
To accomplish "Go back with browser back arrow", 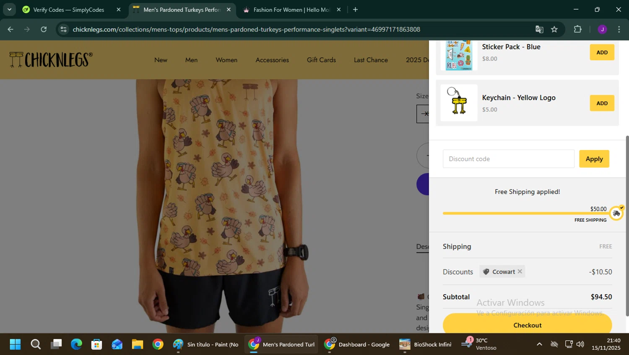I will (10, 29).
